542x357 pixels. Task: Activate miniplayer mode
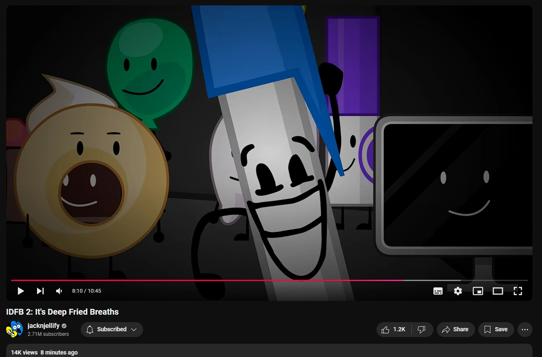(478, 291)
